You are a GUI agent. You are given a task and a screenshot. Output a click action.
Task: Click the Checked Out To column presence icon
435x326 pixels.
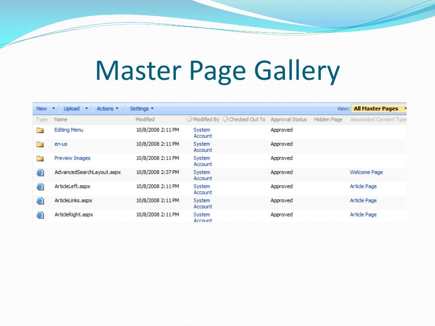point(225,119)
